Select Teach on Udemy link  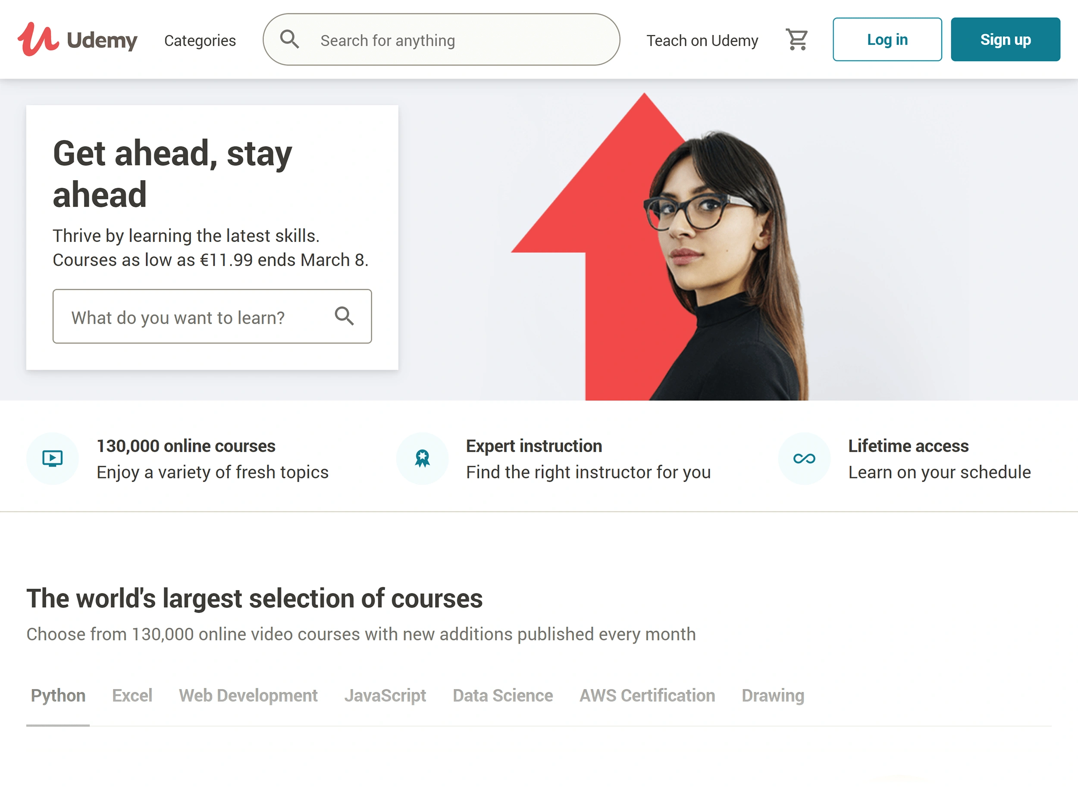tap(702, 38)
